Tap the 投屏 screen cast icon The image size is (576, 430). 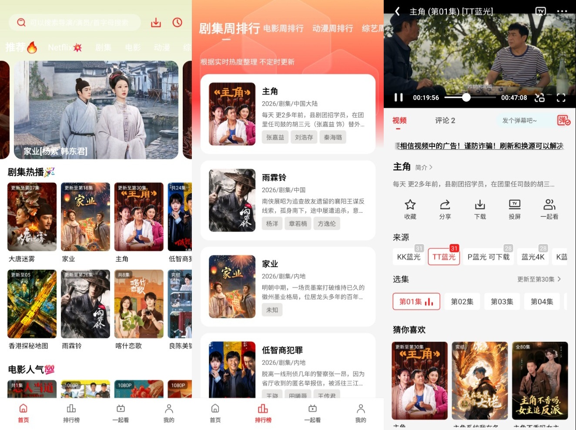coord(515,209)
